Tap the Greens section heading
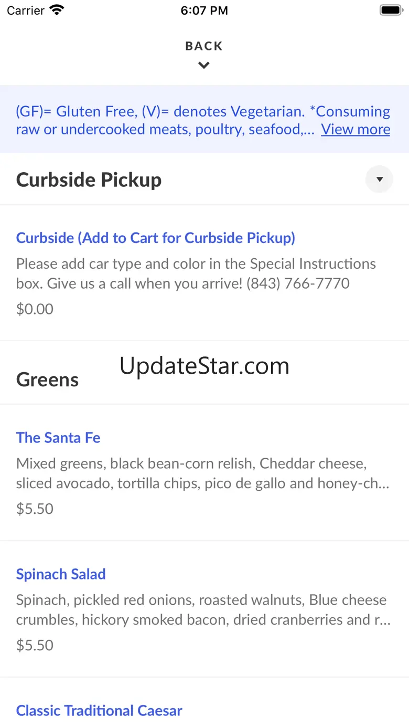This screenshot has width=409, height=728. point(47,380)
